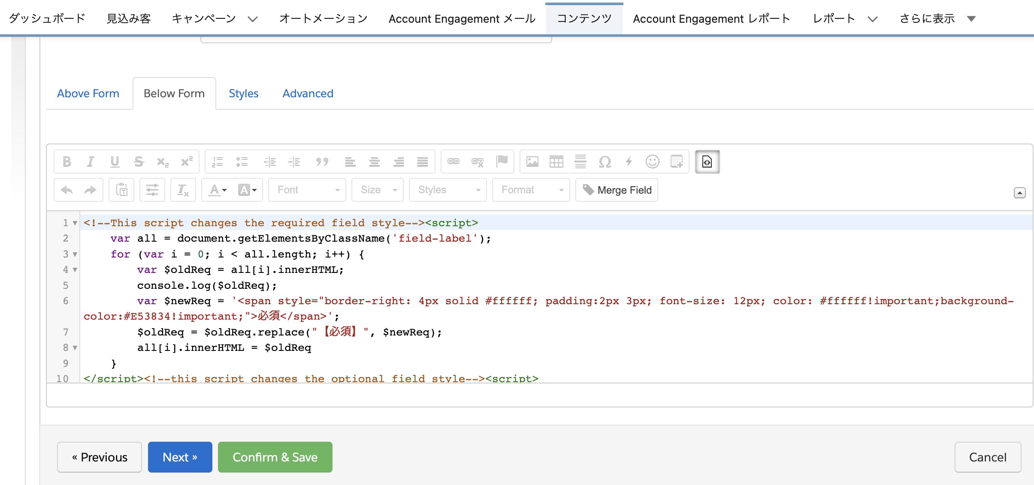Align text right
1034x485 pixels.
(399, 162)
